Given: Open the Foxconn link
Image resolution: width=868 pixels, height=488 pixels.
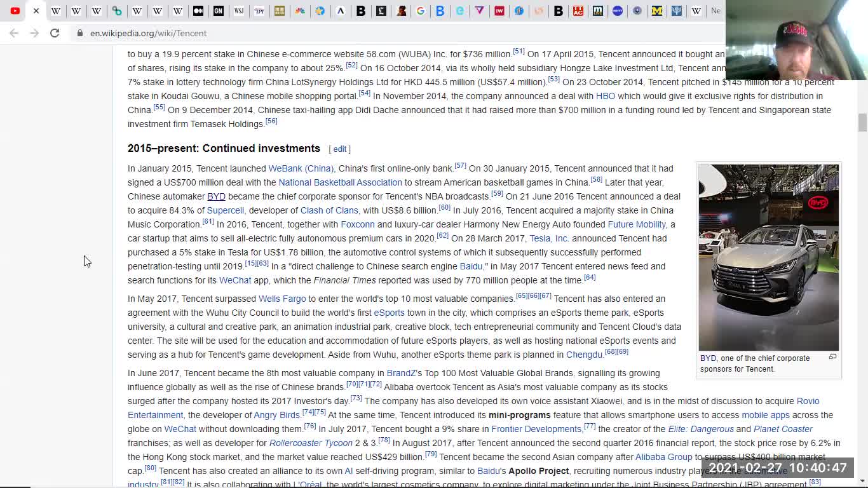Looking at the screenshot, I should [x=358, y=224].
